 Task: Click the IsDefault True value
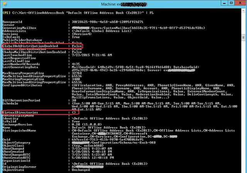[76, 37]
